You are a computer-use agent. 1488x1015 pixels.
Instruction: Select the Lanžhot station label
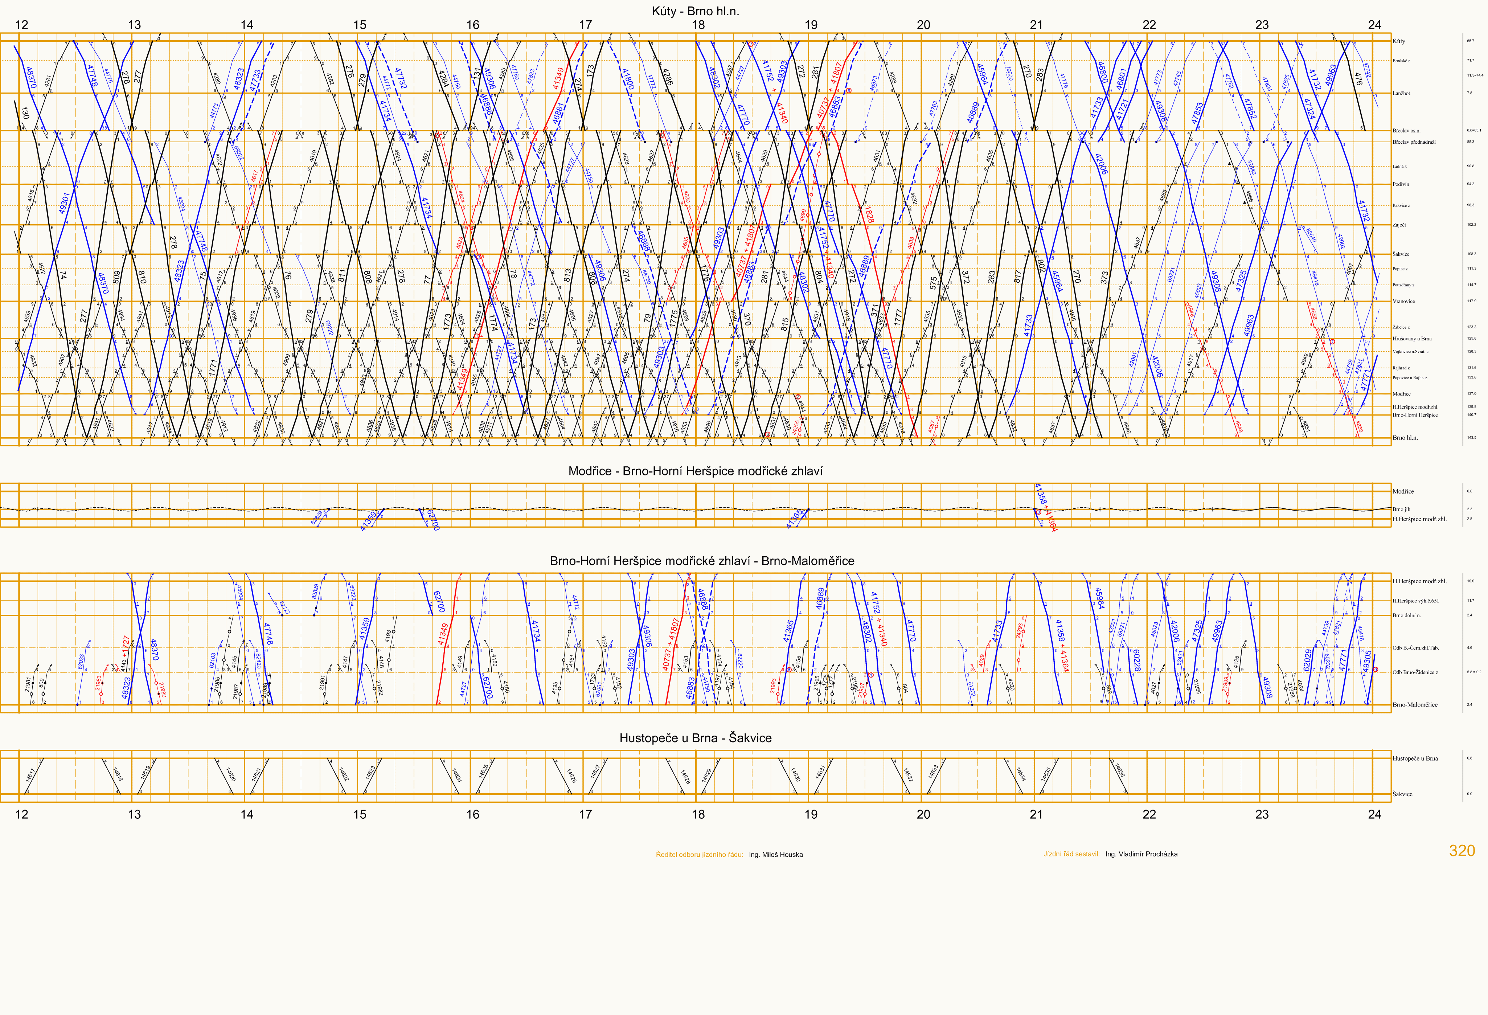(x=1401, y=94)
